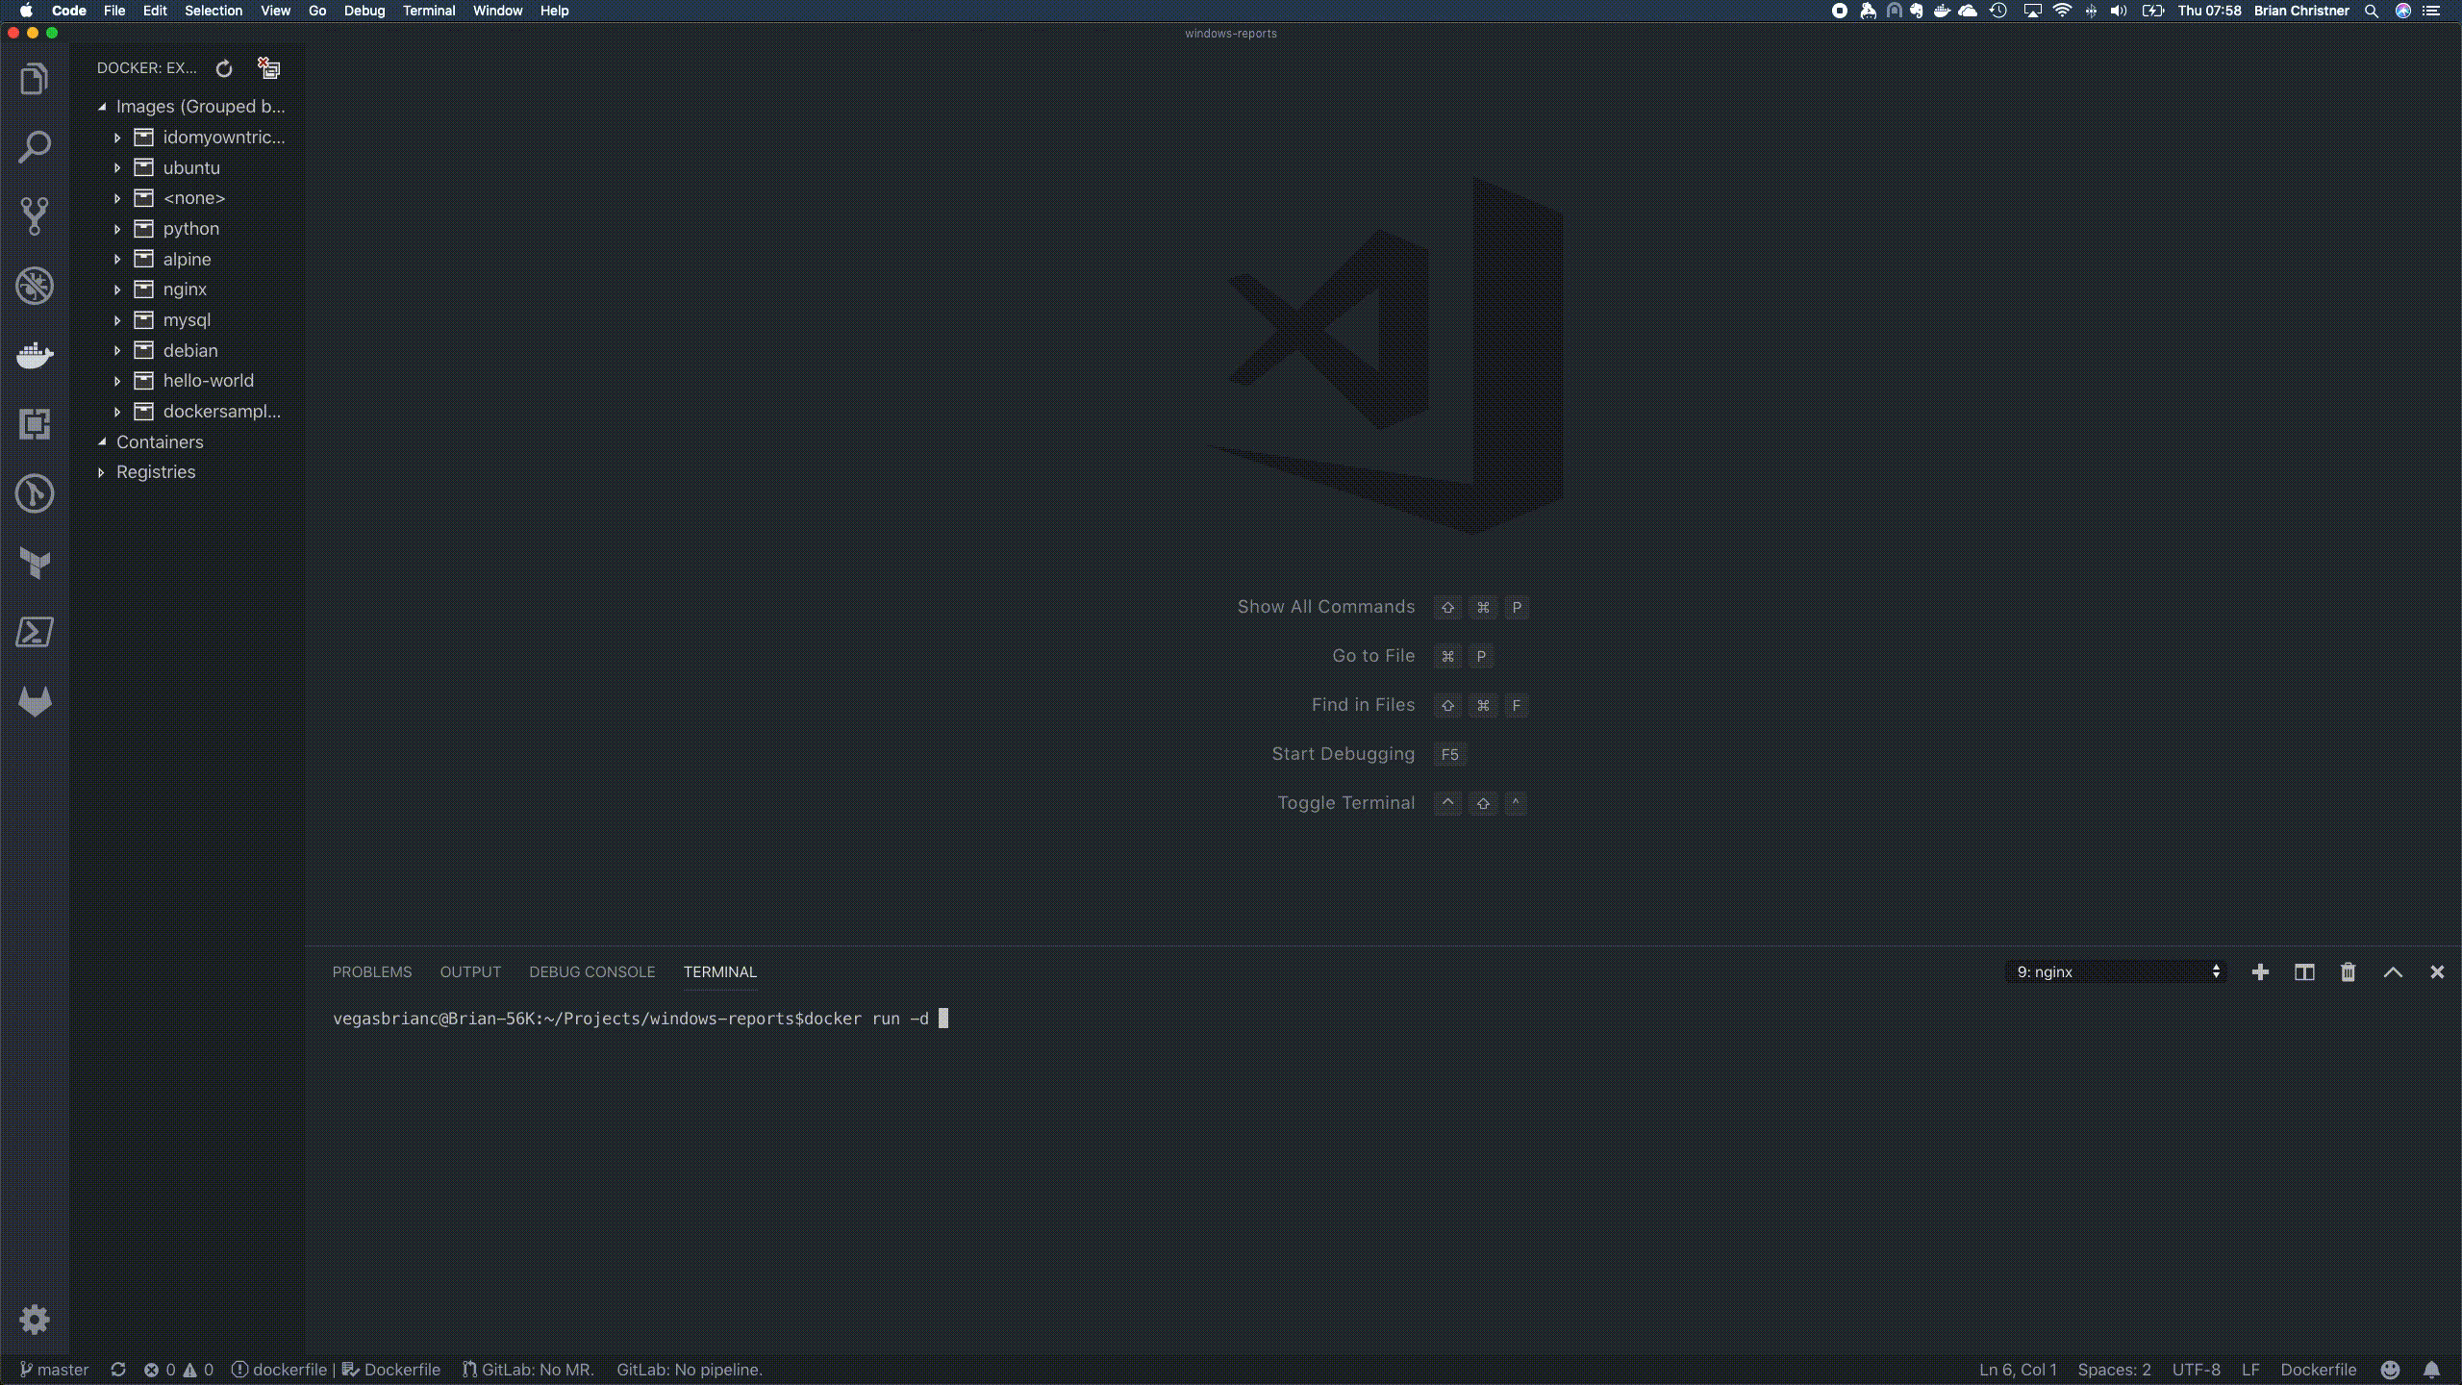Refresh the Docker explorer
Viewport: 2462px width, 1385px height.
coord(224,68)
